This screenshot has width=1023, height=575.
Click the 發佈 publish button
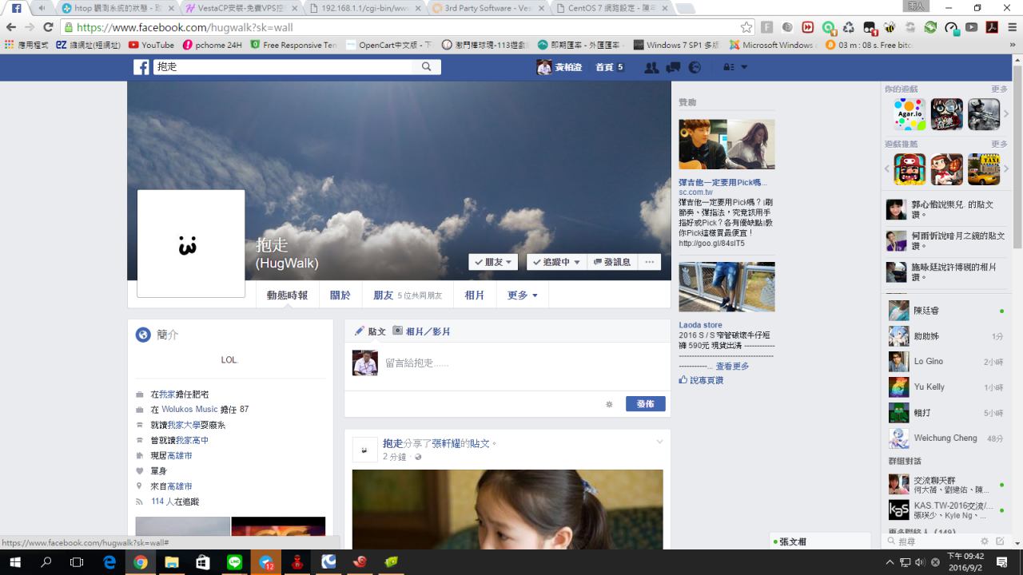(646, 404)
